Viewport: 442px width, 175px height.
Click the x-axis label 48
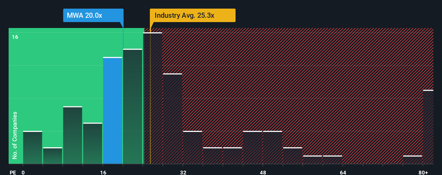coord(263,172)
